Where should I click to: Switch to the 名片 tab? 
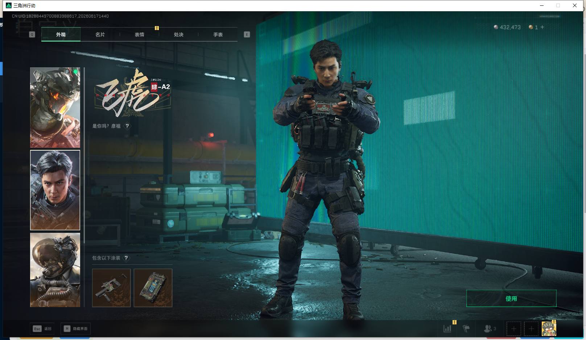100,34
